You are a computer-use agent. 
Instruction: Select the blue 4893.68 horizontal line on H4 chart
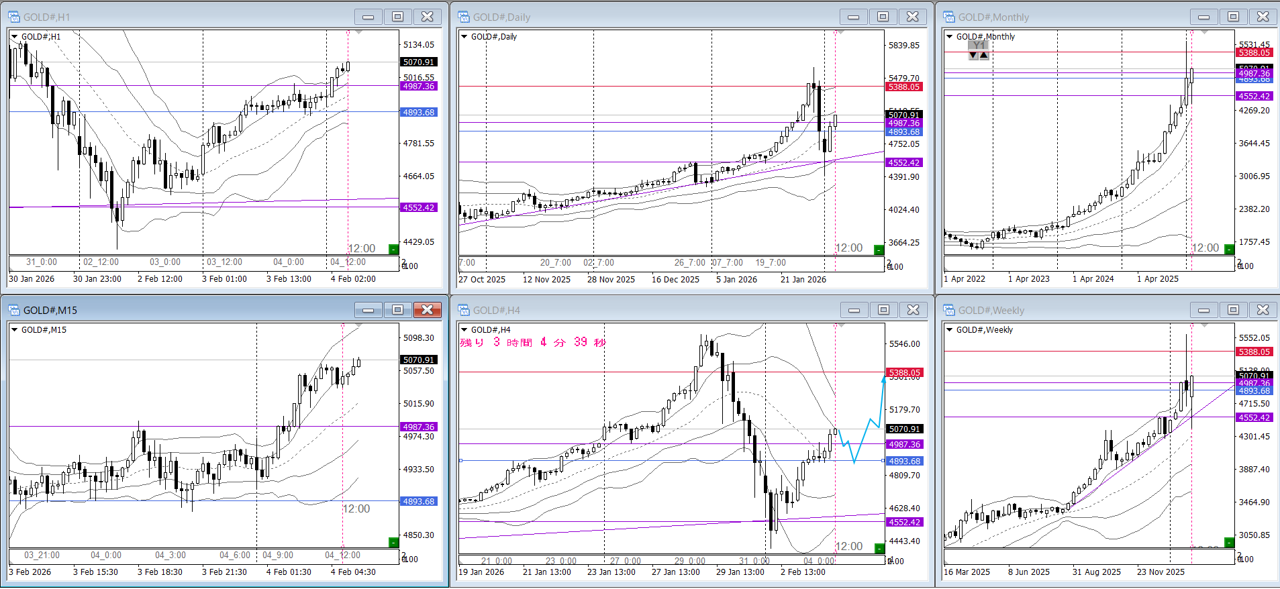[604, 461]
